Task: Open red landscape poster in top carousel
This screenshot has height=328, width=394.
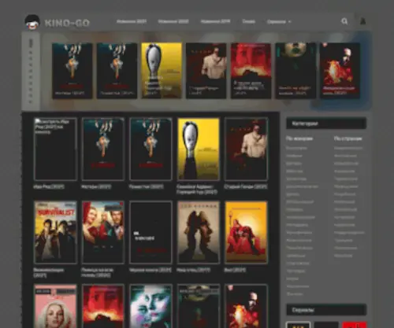Action: click(x=251, y=71)
